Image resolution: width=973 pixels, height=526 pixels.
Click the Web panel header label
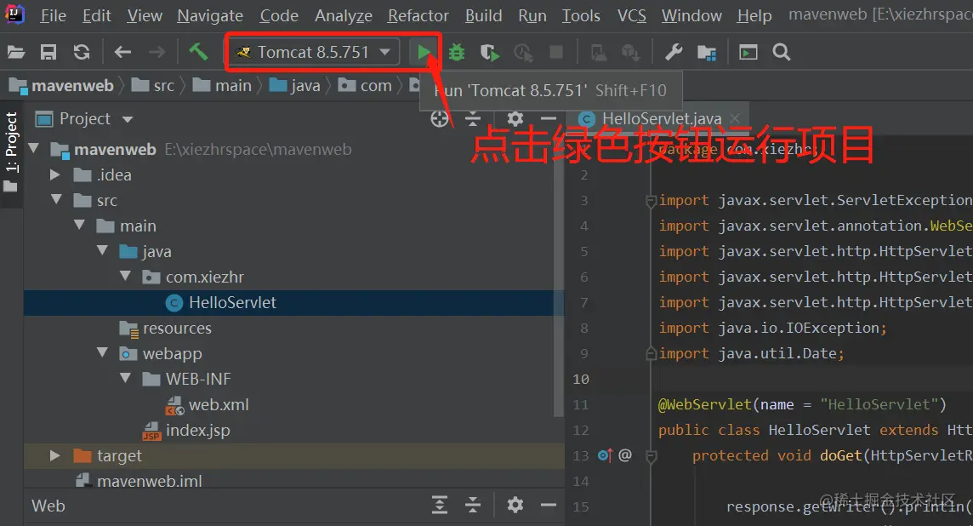click(x=48, y=506)
